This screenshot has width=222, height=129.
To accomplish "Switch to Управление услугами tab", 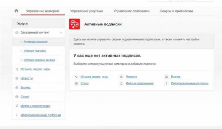I will tap(86, 11).
